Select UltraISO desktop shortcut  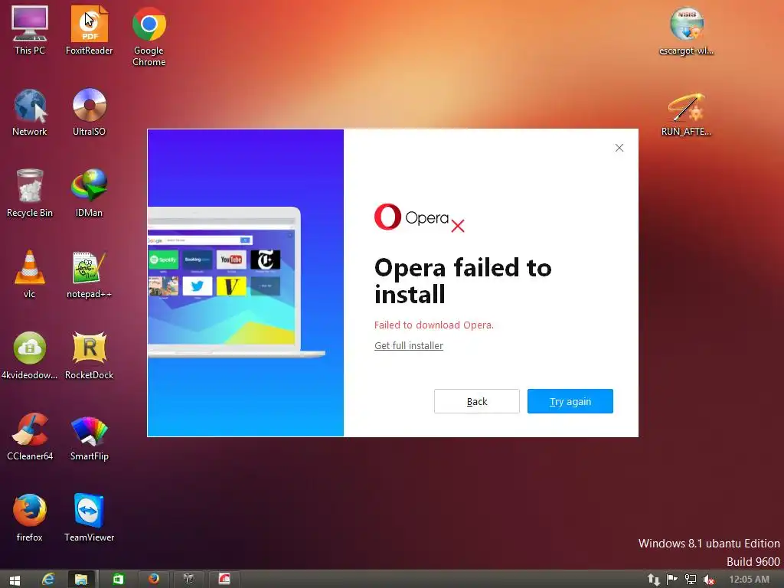pyautogui.click(x=89, y=112)
